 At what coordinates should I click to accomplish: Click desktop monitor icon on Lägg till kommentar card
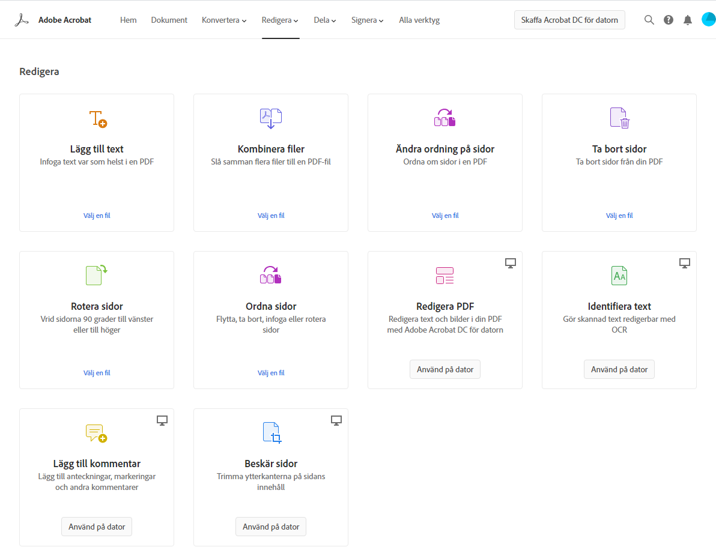pos(162,421)
